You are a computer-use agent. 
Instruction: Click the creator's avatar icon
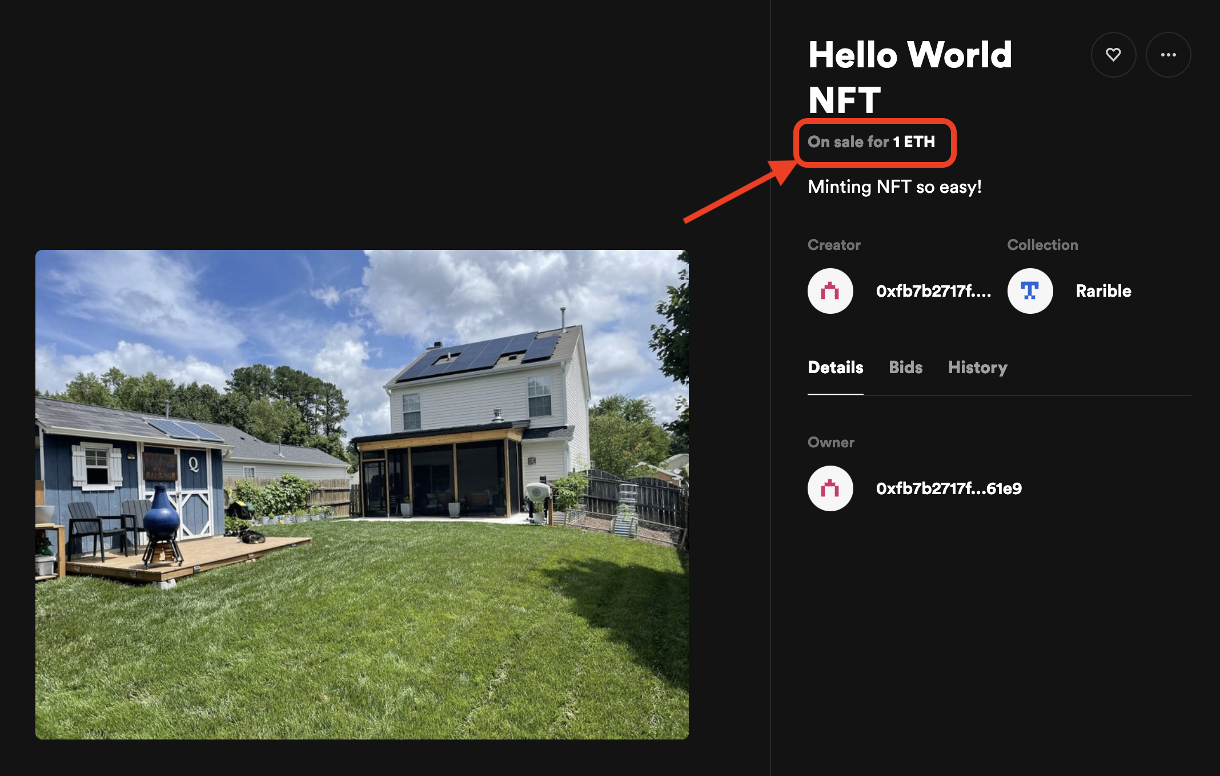[x=830, y=291]
